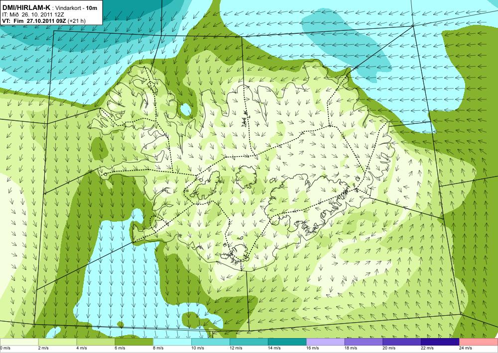Viewport: 498px width, 353px height.
Task: Select the "VT: Fim 27.10.2011 09Z" valid time
Action: tap(34, 21)
